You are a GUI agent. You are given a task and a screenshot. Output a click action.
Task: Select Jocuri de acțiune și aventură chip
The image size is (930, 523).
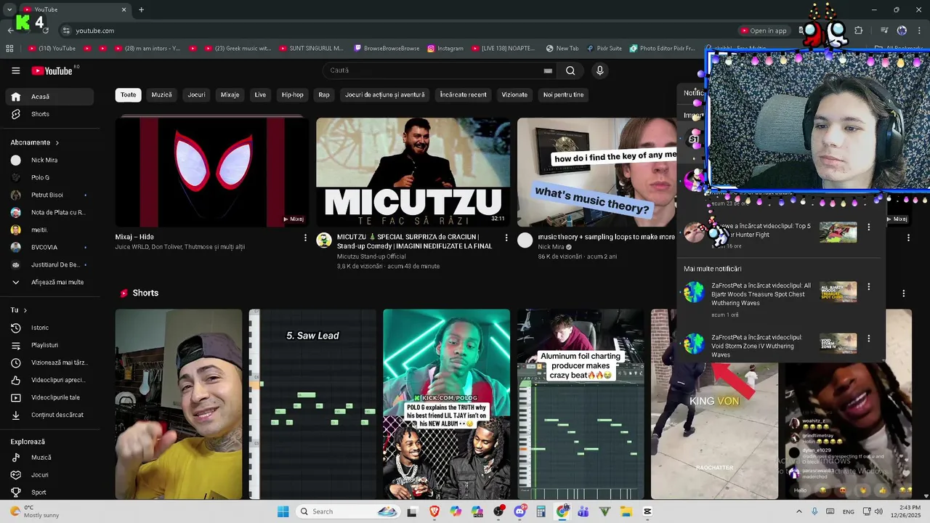(385, 95)
